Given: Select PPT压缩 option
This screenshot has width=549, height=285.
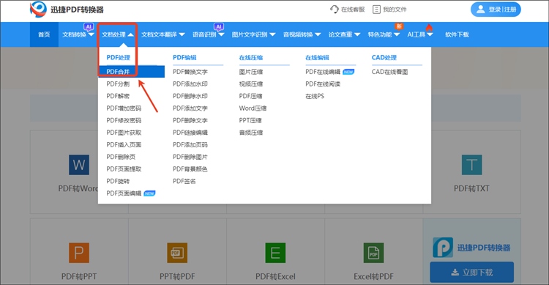Looking at the screenshot, I should coord(250,120).
